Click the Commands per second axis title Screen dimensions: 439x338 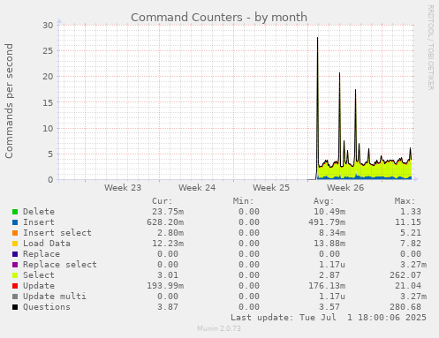[x=9, y=101]
